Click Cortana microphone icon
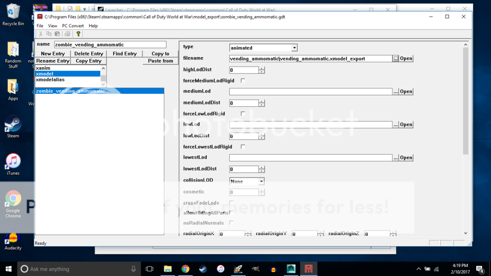 click(x=133, y=269)
